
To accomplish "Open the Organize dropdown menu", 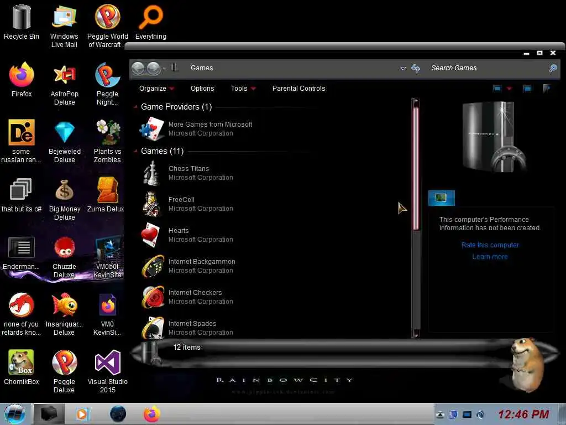I will click(x=156, y=89).
